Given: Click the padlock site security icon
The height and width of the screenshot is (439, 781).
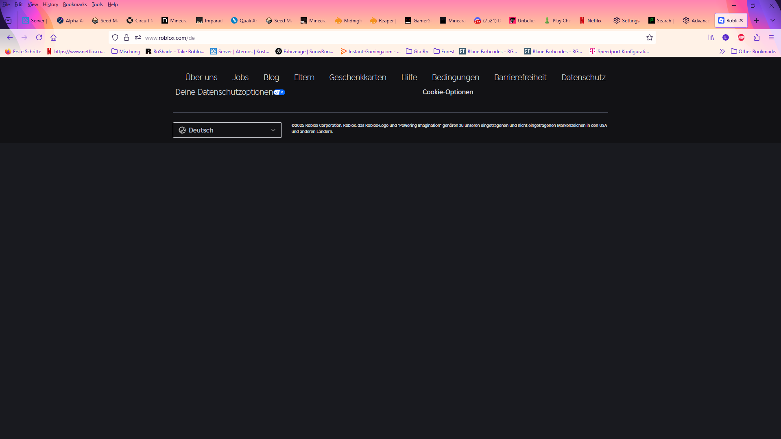Looking at the screenshot, I should [127, 37].
